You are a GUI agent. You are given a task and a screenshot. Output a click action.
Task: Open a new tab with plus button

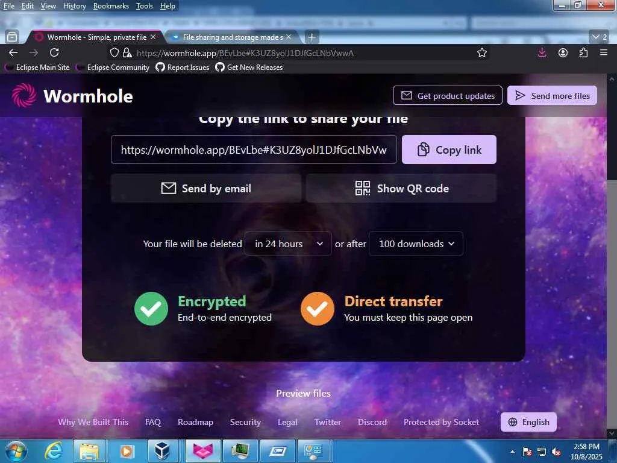312,37
